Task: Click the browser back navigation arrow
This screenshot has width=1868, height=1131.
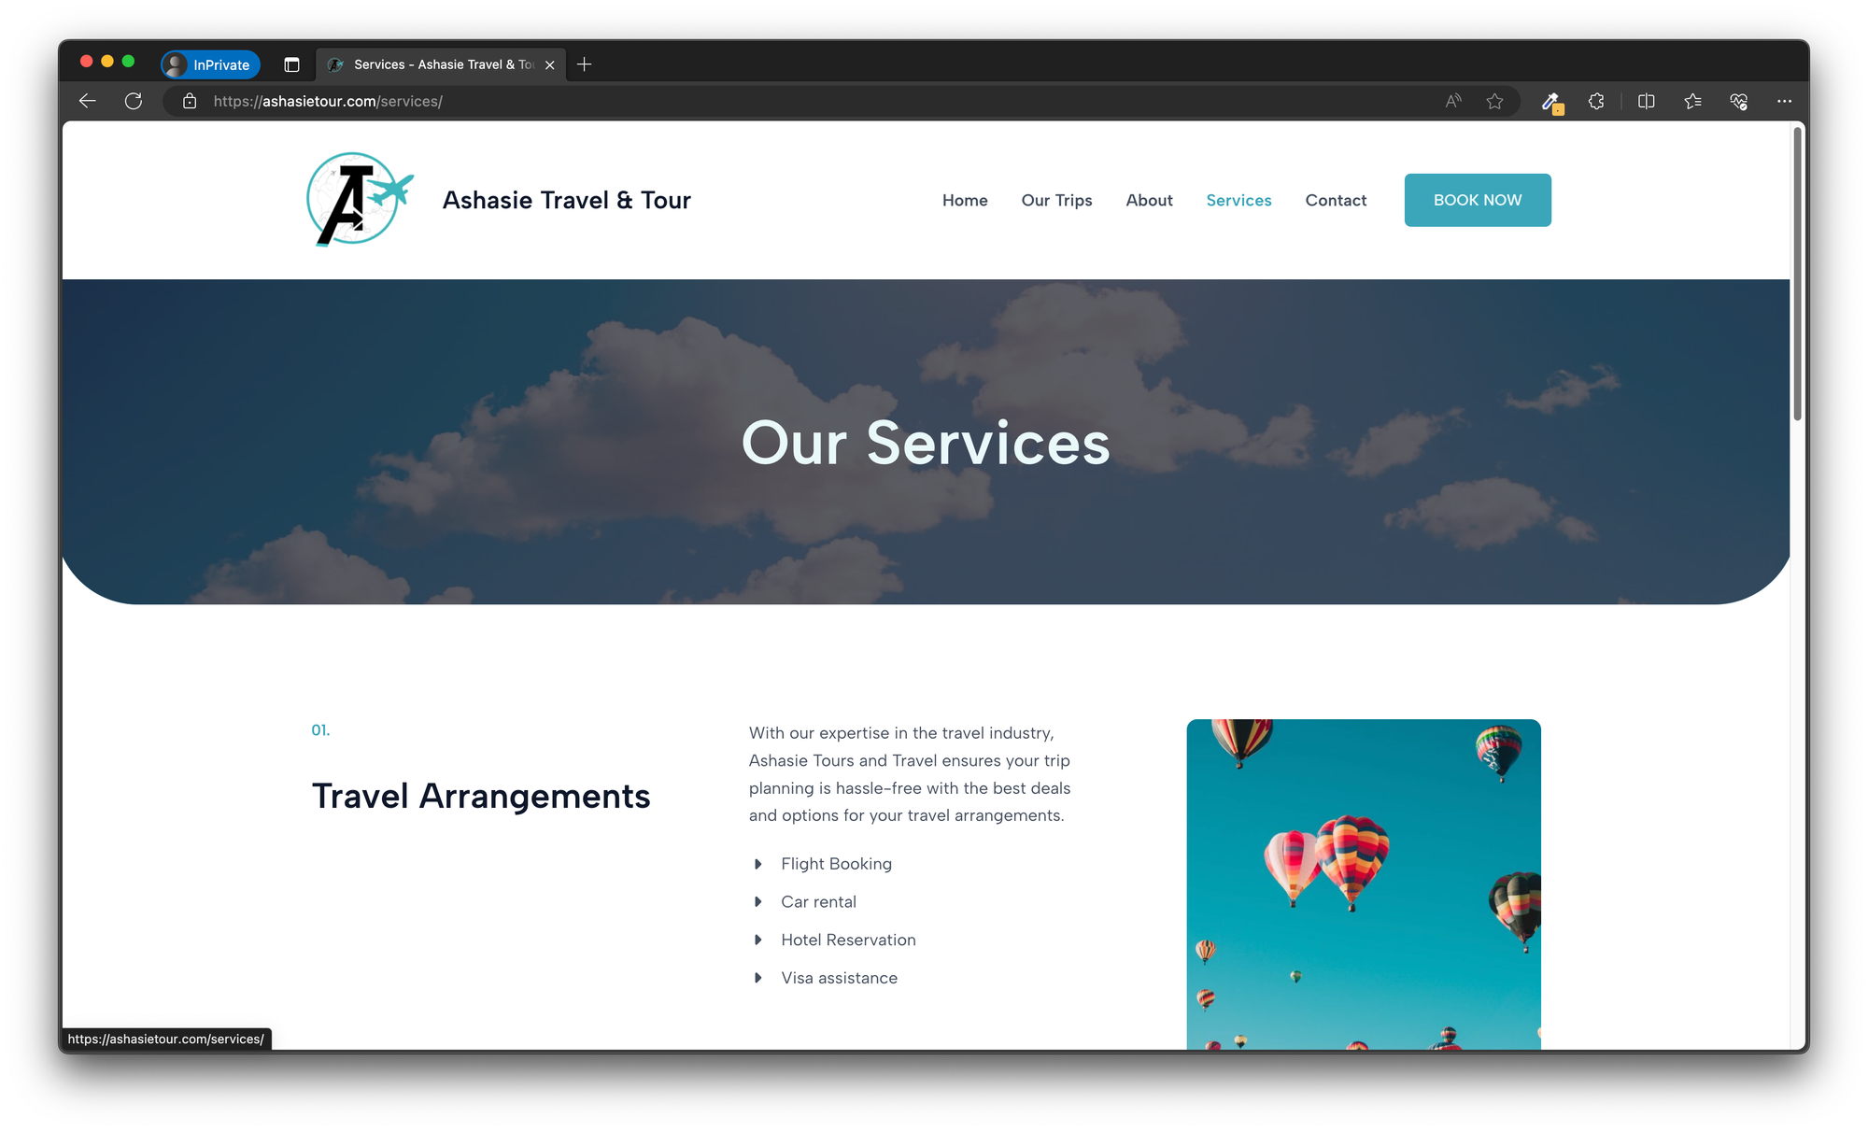Action: 85,102
